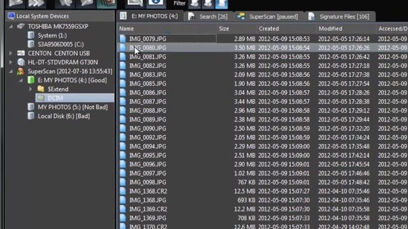
Task: Select S3A9506D005 (C:) volume label
Action: [61, 44]
